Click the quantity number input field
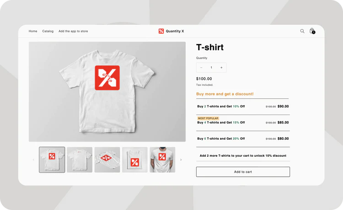The width and height of the screenshot is (343, 210). point(211,67)
